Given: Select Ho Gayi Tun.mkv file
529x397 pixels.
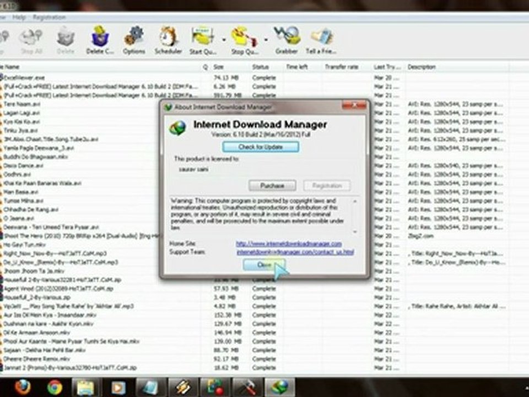Looking at the screenshot, I should (x=24, y=244).
